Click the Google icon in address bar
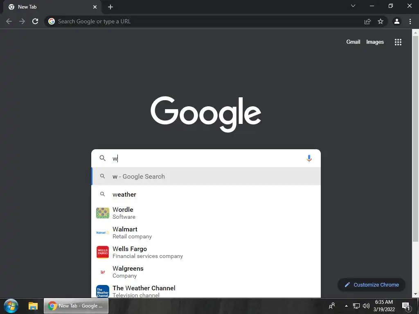The height and width of the screenshot is (314, 419). click(x=52, y=21)
